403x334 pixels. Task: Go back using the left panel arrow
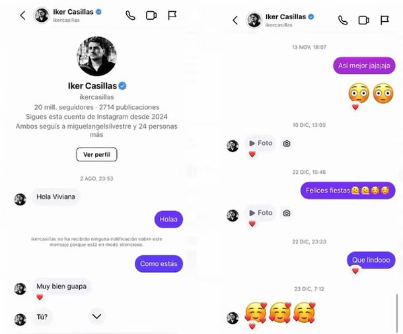(x=22, y=15)
